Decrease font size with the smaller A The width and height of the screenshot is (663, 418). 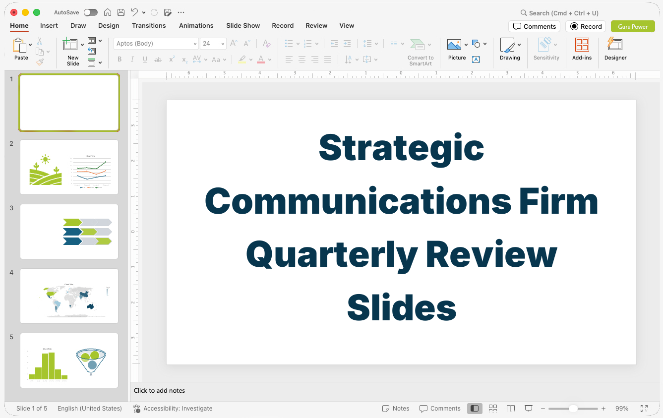pos(246,44)
